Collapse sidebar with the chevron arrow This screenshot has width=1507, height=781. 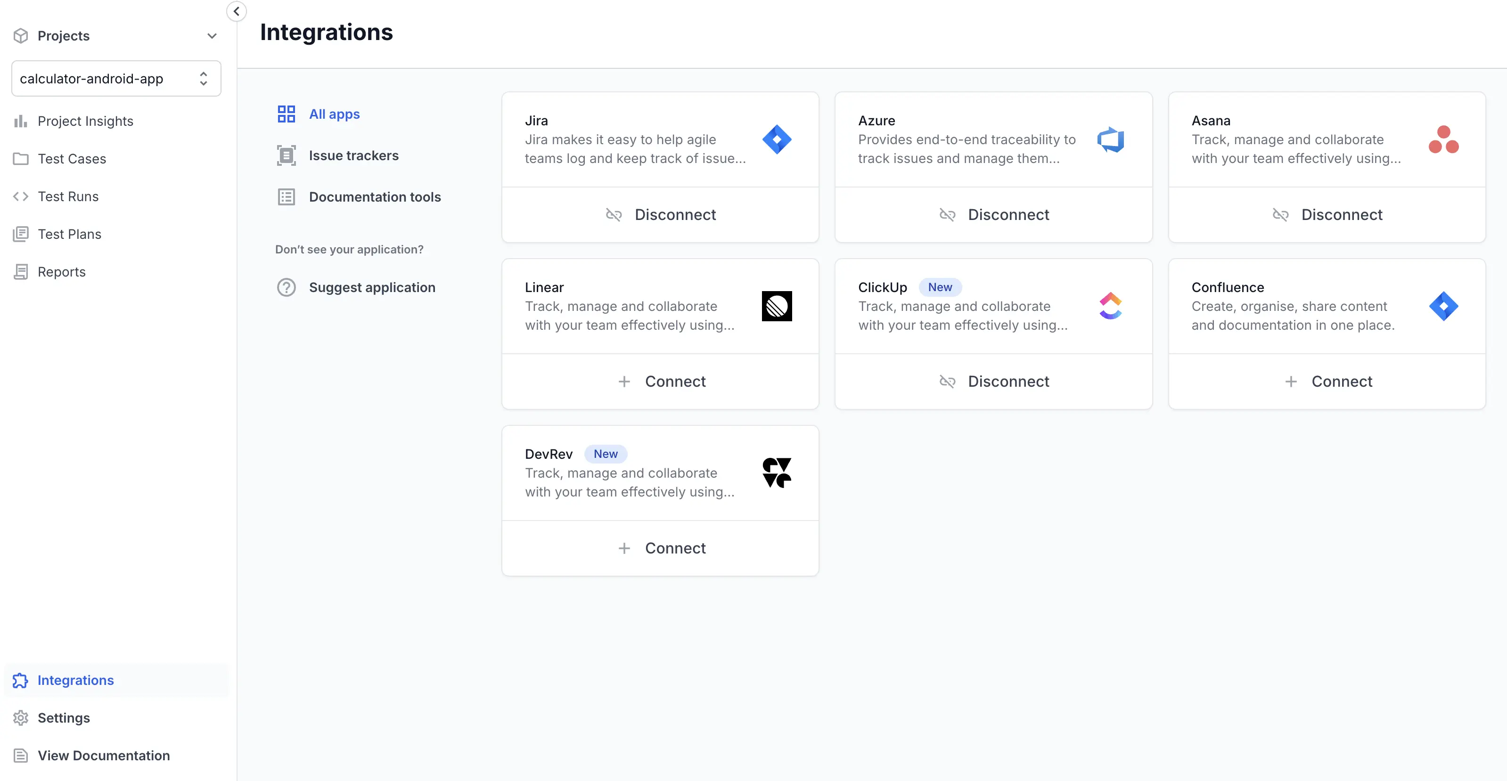click(x=237, y=11)
